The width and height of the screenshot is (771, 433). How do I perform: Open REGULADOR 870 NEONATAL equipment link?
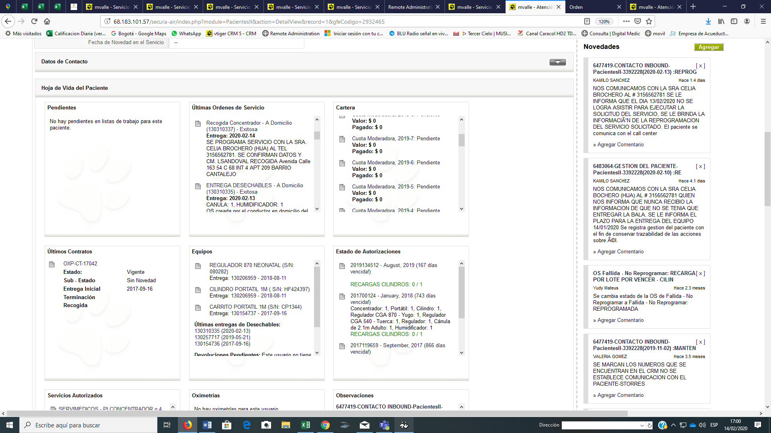[251, 269]
